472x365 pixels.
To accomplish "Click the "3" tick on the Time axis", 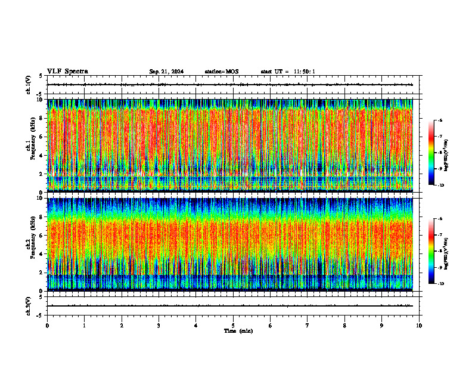I will [159, 326].
